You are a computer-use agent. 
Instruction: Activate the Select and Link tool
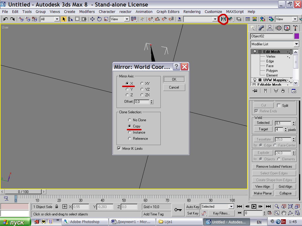coord(21,19)
